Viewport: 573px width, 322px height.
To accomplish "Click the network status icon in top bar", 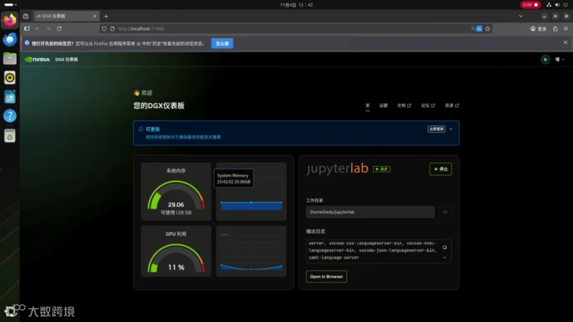I will 549,4.
